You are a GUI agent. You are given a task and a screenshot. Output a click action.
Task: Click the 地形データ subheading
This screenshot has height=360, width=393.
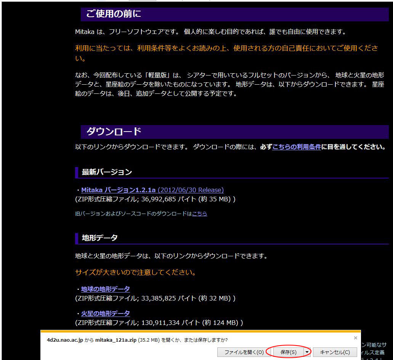tap(100, 238)
